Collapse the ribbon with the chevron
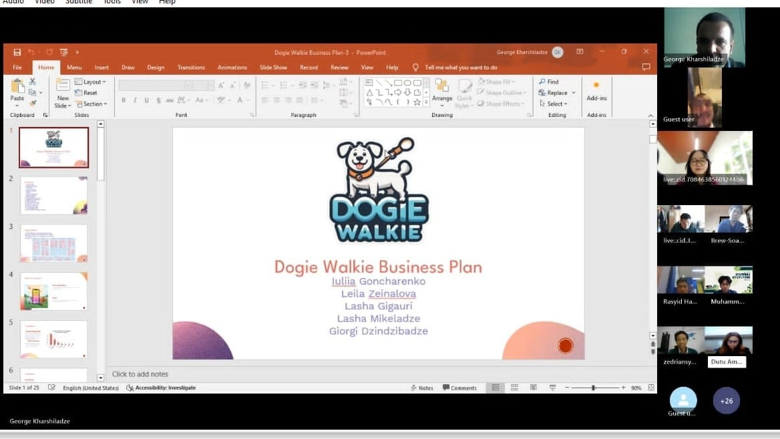The width and height of the screenshot is (780, 439). tap(650, 116)
